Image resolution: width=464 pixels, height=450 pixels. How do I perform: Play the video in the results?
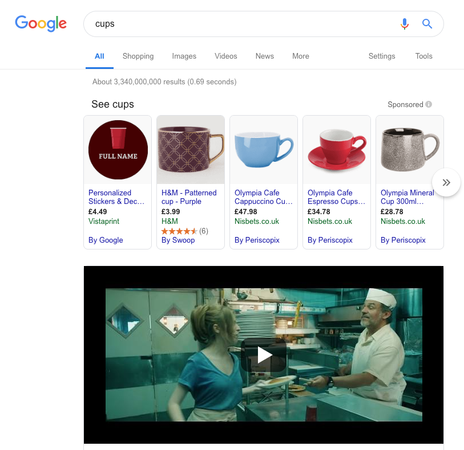pos(264,355)
